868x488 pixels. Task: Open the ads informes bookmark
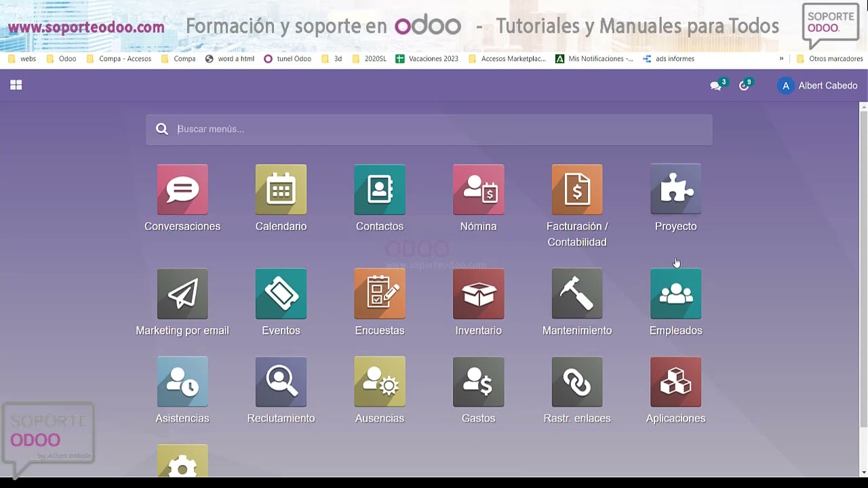point(669,59)
